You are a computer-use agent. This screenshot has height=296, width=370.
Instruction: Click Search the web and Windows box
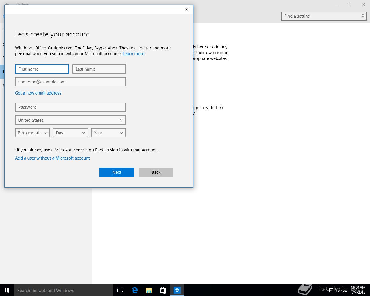coord(64,290)
